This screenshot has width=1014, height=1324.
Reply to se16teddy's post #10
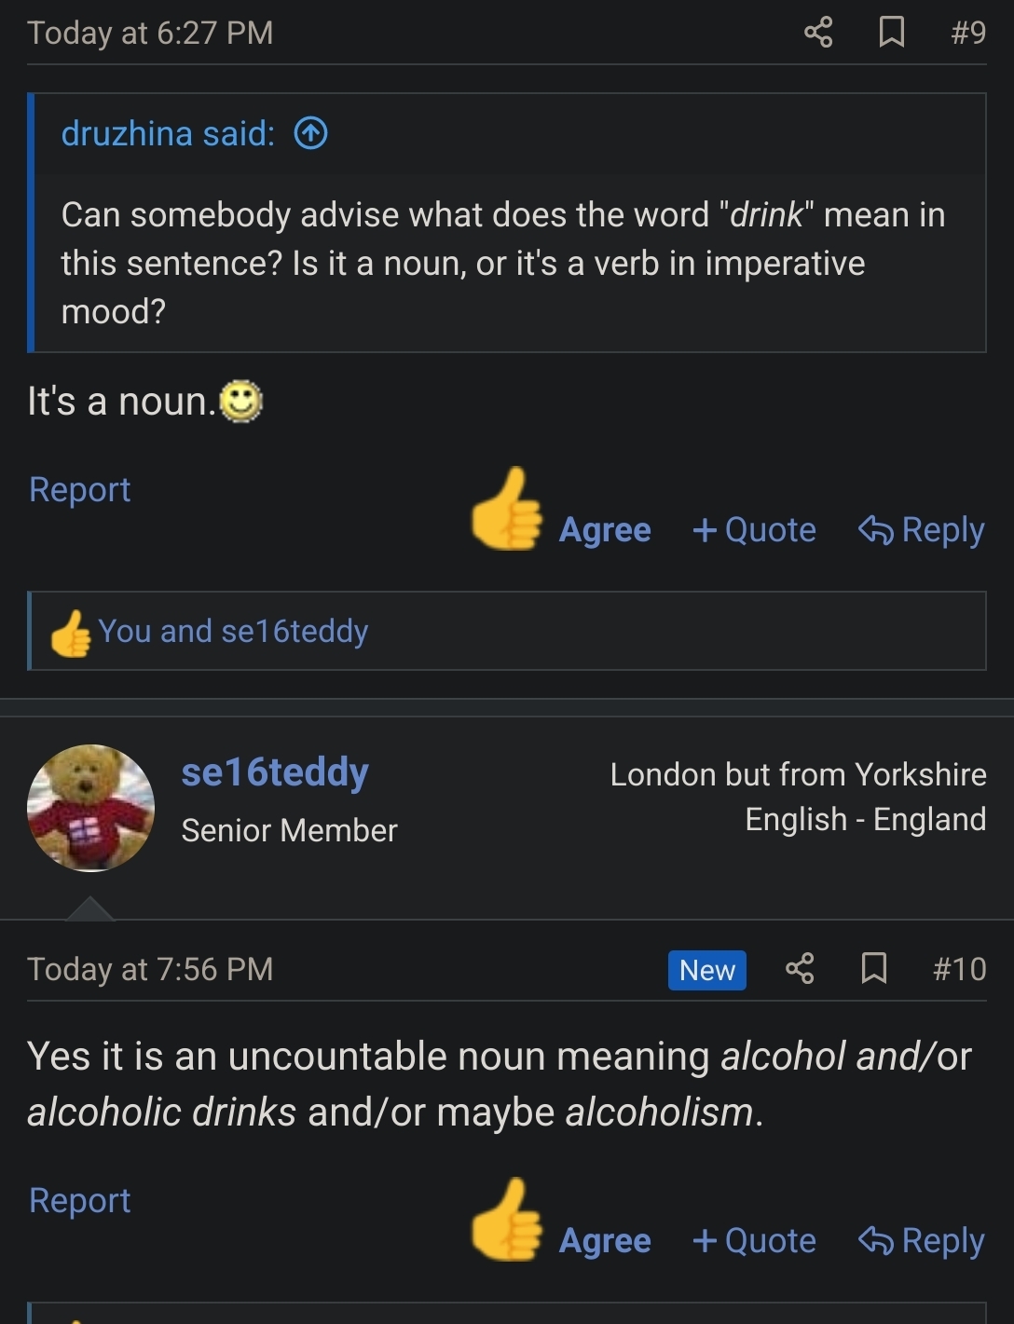[x=921, y=1241]
